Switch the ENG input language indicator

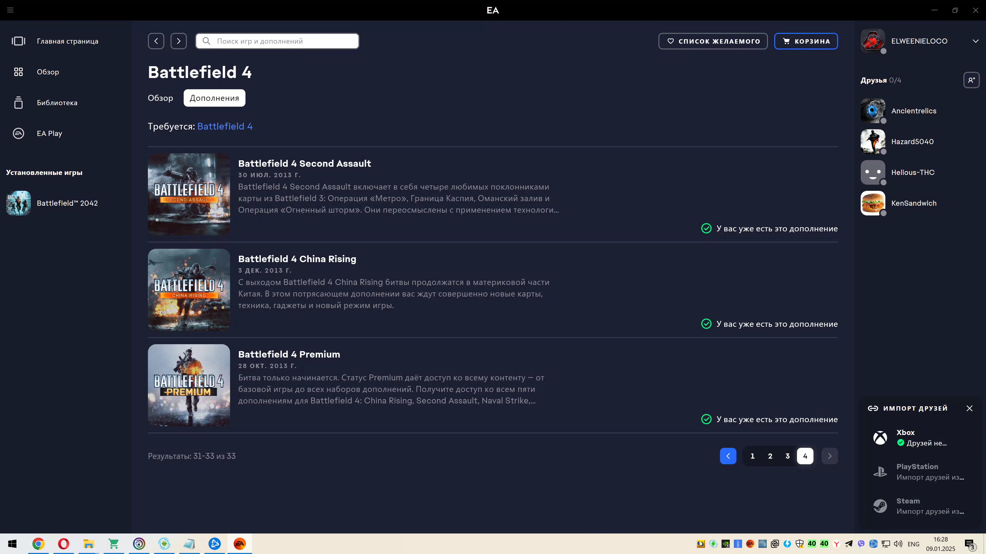coord(913,544)
